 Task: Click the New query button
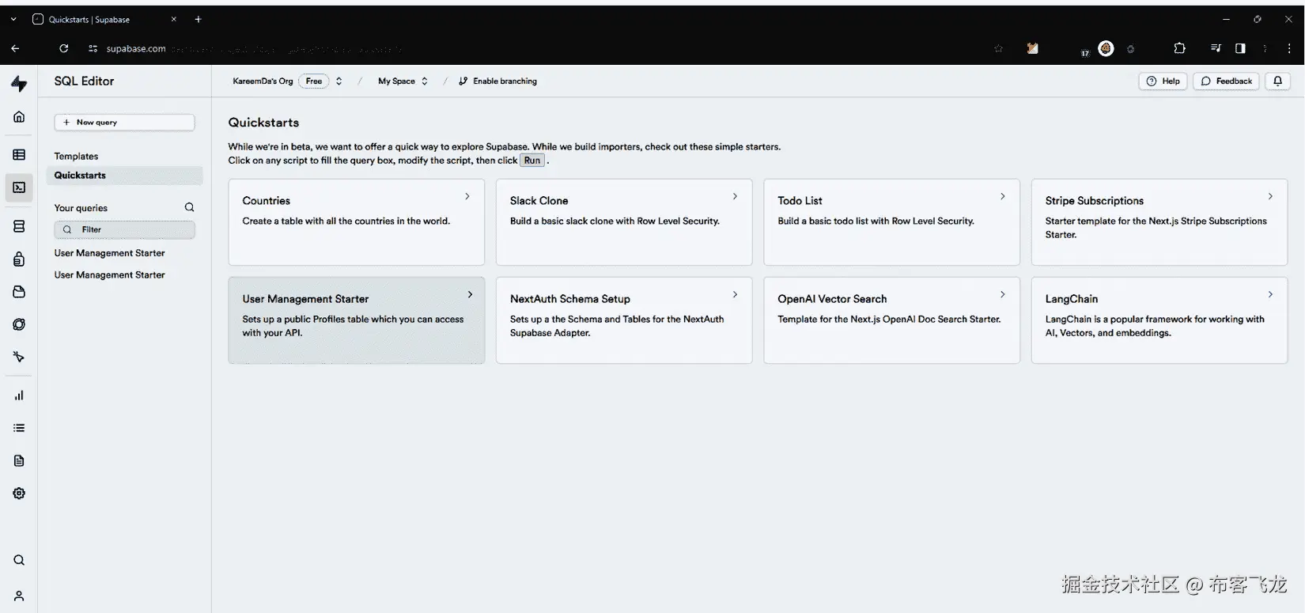[124, 123]
